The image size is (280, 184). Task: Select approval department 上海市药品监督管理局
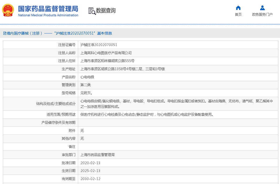(97, 155)
